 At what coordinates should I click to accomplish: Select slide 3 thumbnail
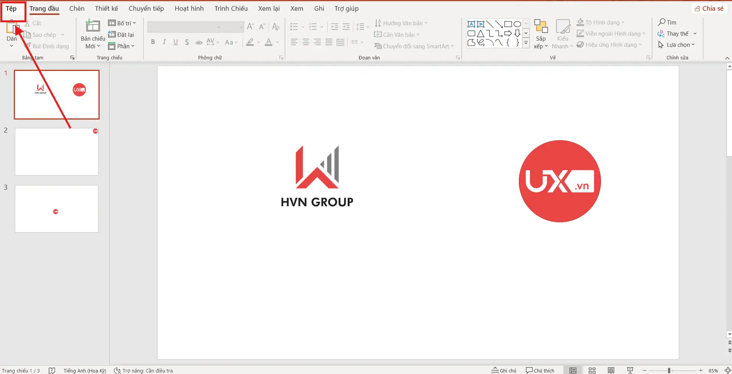57,209
